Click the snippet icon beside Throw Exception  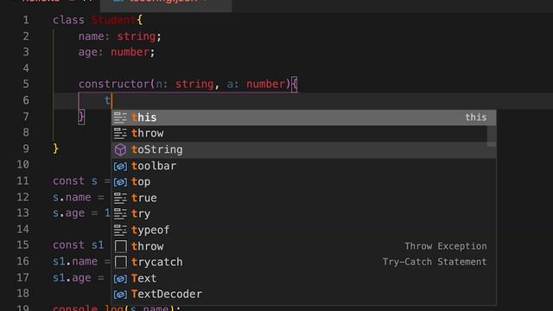[121, 246]
